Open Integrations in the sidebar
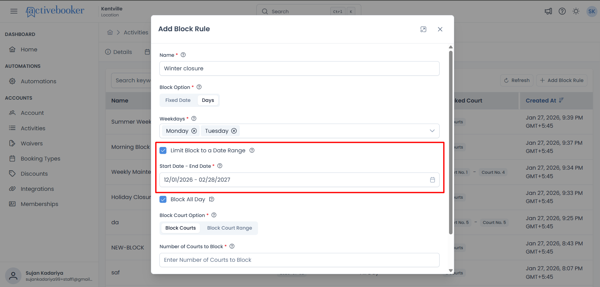The height and width of the screenshot is (287, 600). pyautogui.click(x=37, y=189)
